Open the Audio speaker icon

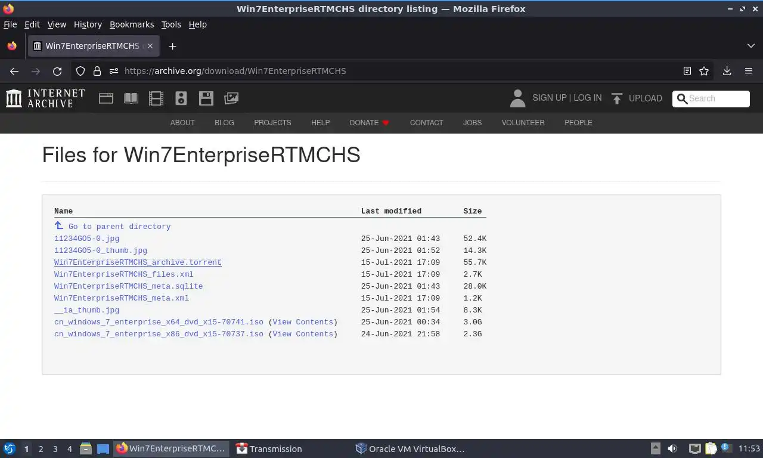tap(181, 98)
